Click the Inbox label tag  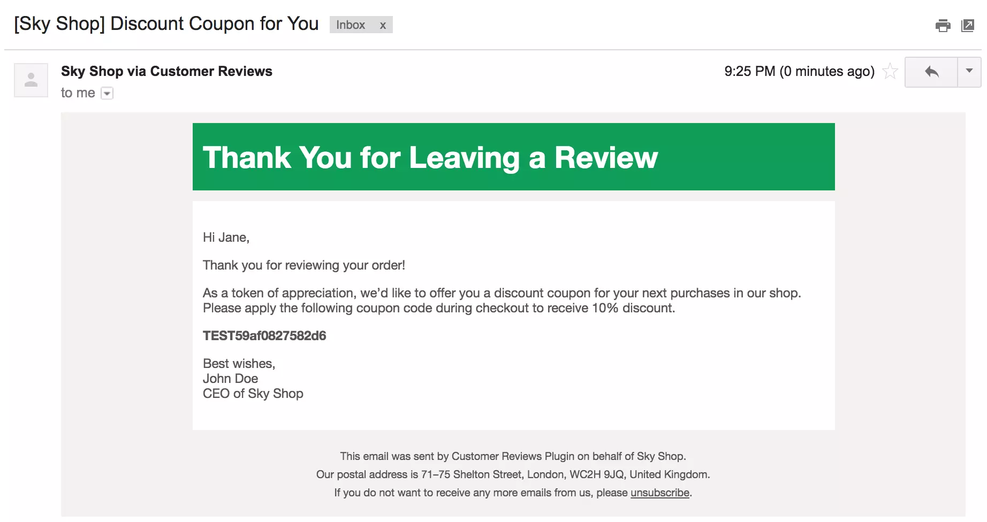click(x=351, y=25)
